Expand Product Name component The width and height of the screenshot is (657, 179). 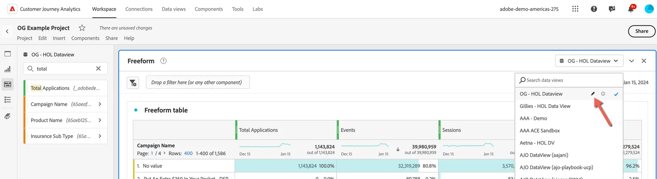click(x=100, y=120)
